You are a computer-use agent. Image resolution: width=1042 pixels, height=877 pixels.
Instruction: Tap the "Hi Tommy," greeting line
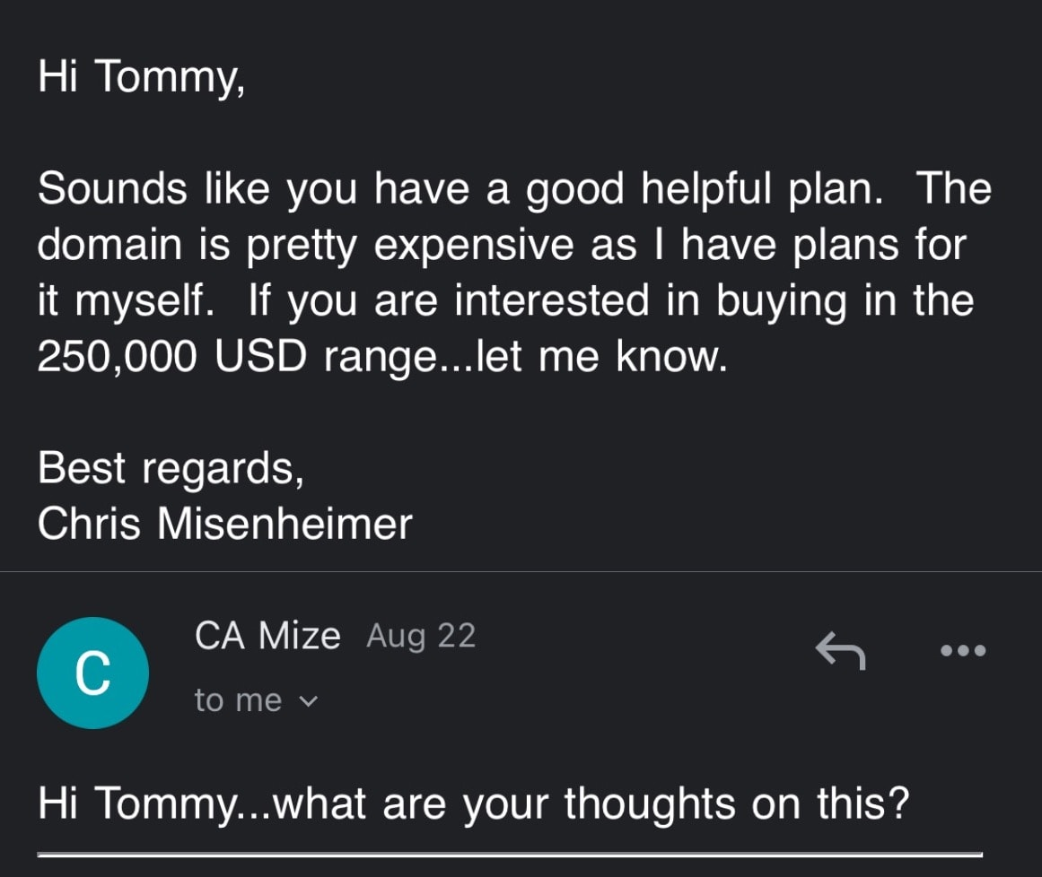(x=142, y=77)
